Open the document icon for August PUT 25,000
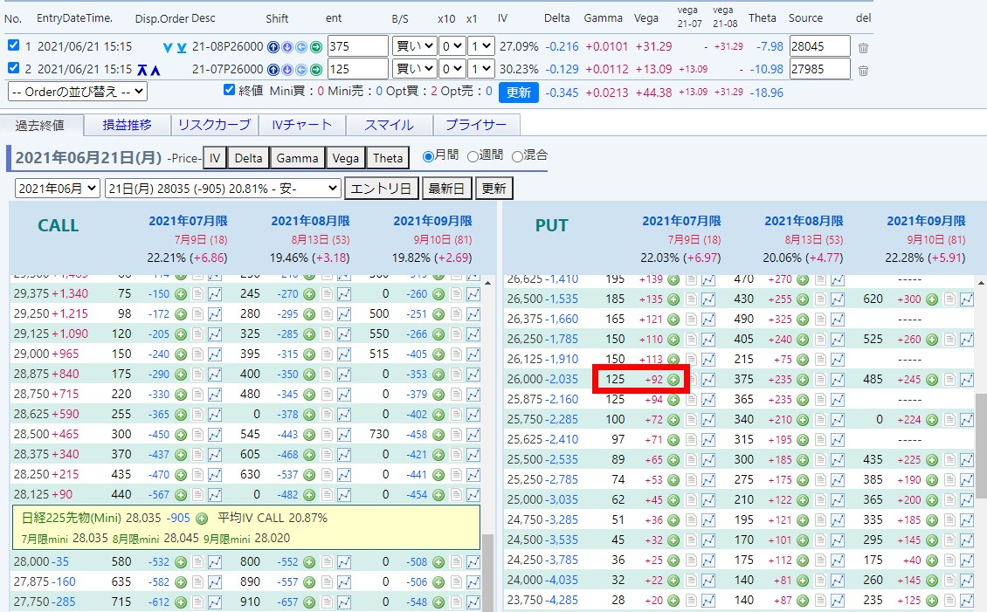Viewport: 987px width, 612px height. tap(820, 500)
